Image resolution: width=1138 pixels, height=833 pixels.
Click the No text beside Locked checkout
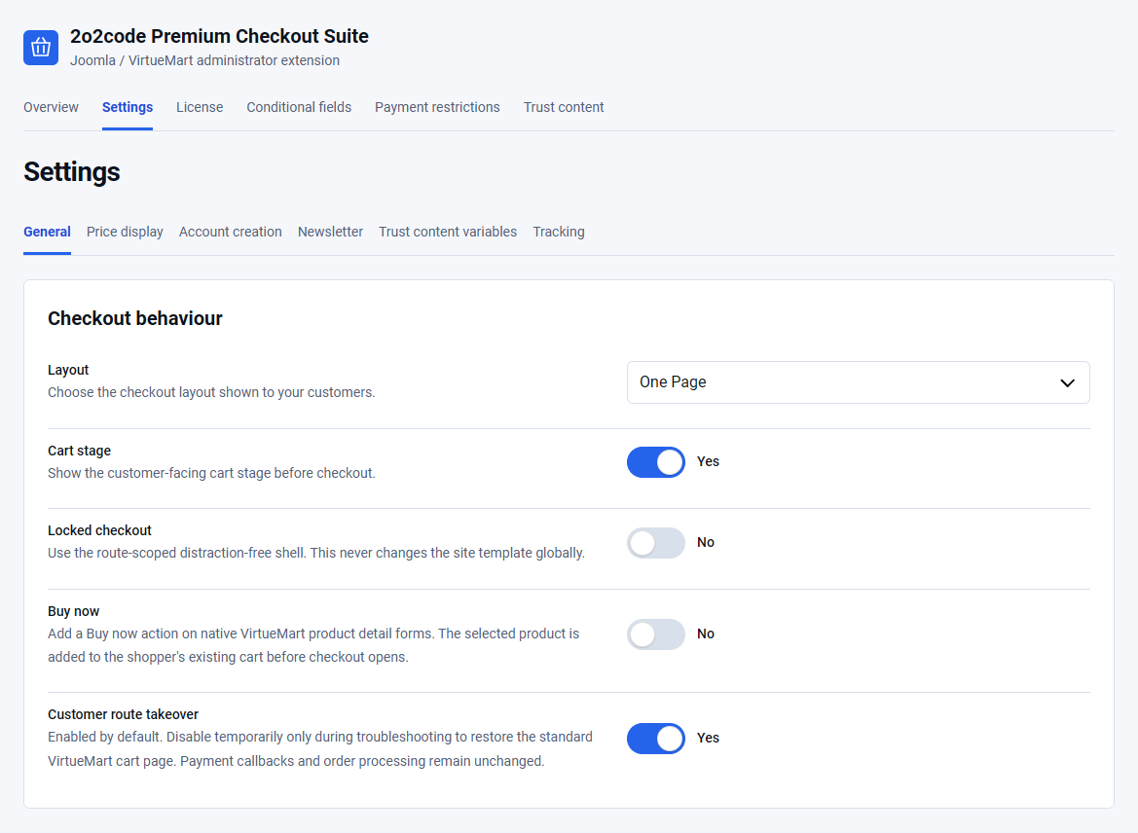click(706, 542)
